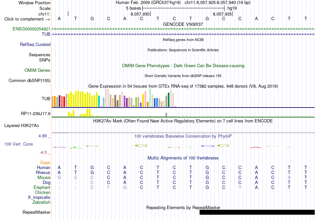Click the Human species row label
Image resolution: width=315 pixels, height=220 pixels.
pos(43,167)
